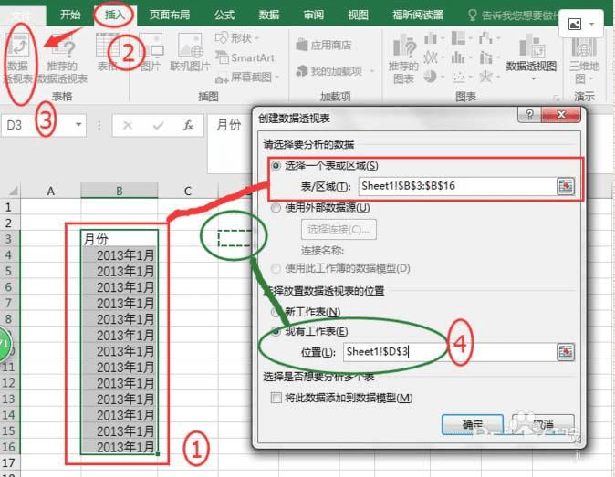
Task: Switch to the 页面布局 tab
Action: pyautogui.click(x=170, y=15)
